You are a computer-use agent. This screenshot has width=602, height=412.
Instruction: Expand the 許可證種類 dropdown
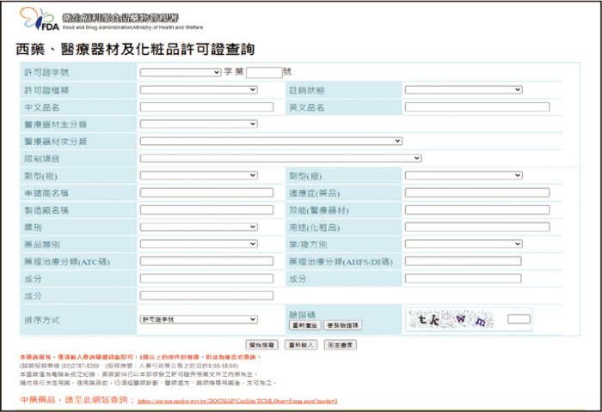point(199,90)
